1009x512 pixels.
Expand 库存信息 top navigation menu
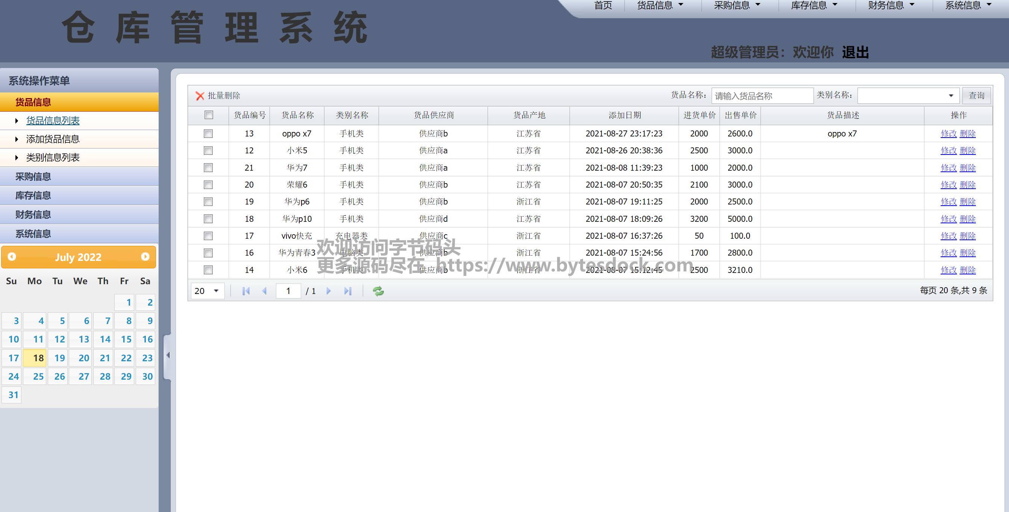814,6
